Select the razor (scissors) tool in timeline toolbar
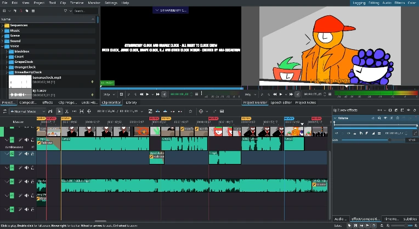This screenshot has height=229, width=419. (67, 111)
